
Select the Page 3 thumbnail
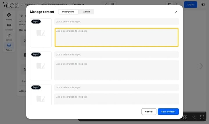pyautogui.click(x=41, y=94)
